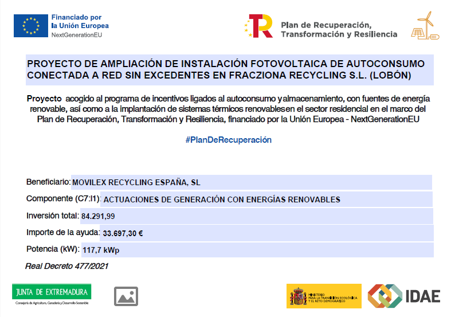455x317 pixels.
Task: Click the Importe de la ayuda value field
Action: 266,233
